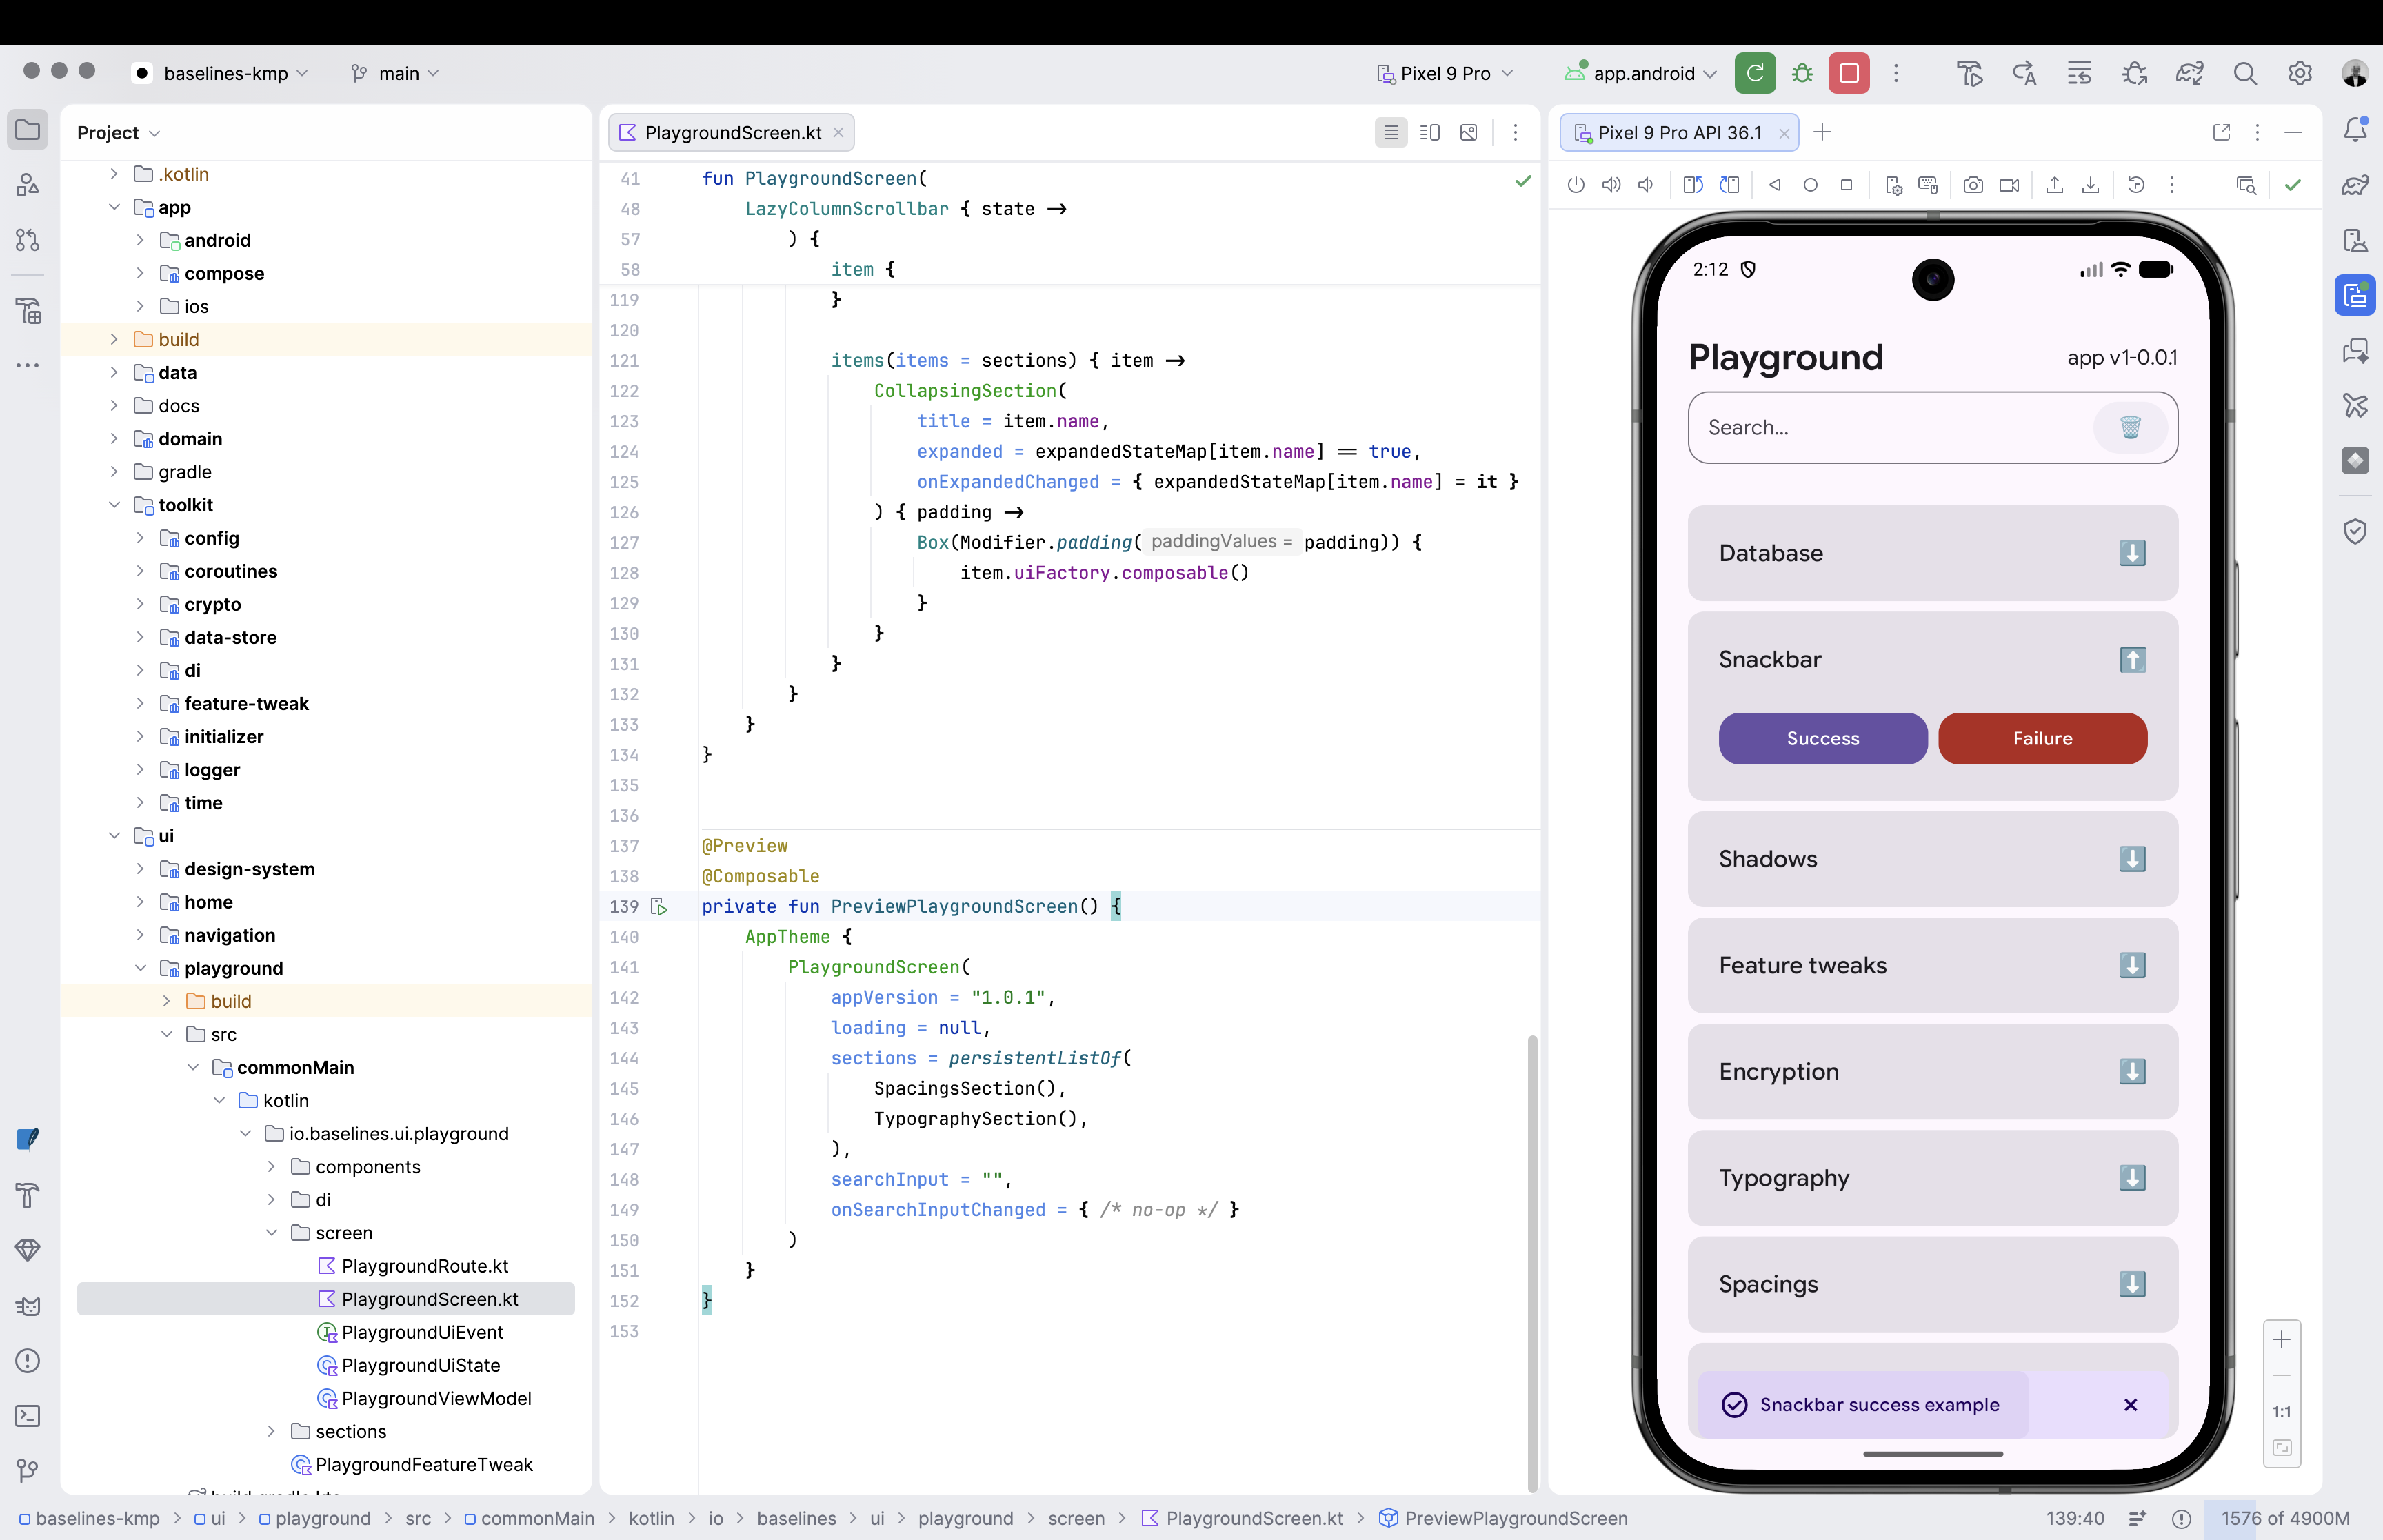Image resolution: width=2383 pixels, height=1540 pixels.
Task: Select the 1:1 zoom reset control
Action: point(2281,1411)
